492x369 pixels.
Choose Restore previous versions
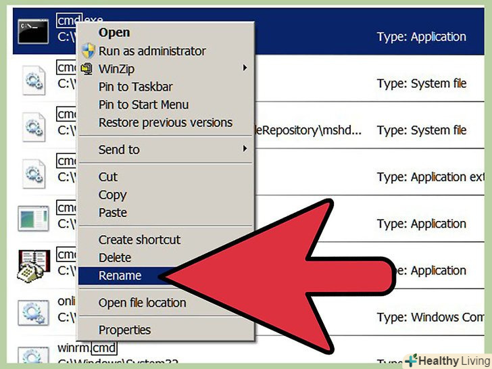[x=166, y=123]
